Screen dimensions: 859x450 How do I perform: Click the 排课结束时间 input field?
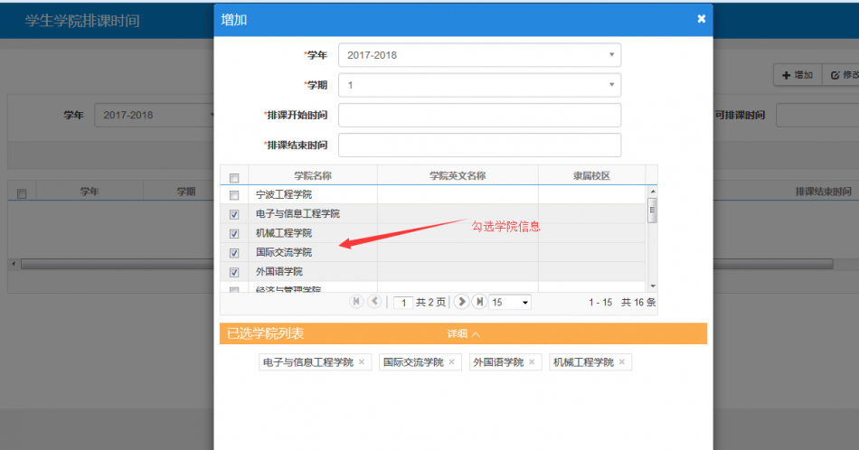coord(479,145)
